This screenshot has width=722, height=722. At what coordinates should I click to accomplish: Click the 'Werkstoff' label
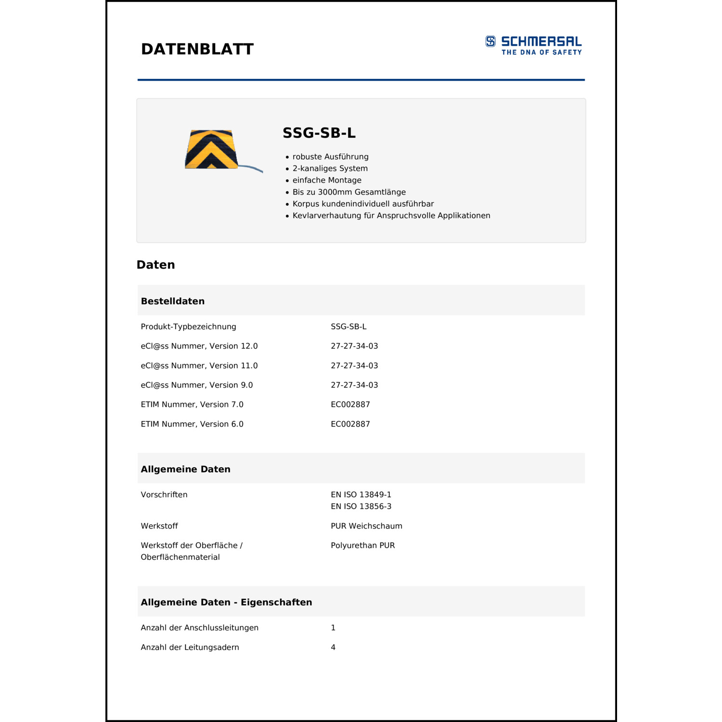tap(159, 526)
